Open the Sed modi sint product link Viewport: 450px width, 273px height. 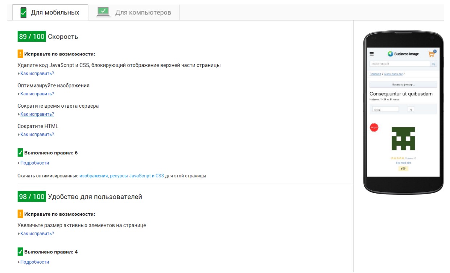tap(403, 163)
